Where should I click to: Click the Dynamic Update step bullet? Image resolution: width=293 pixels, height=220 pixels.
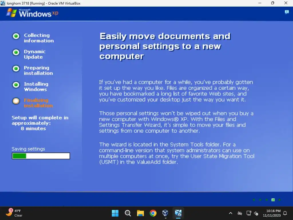(x=16, y=52)
